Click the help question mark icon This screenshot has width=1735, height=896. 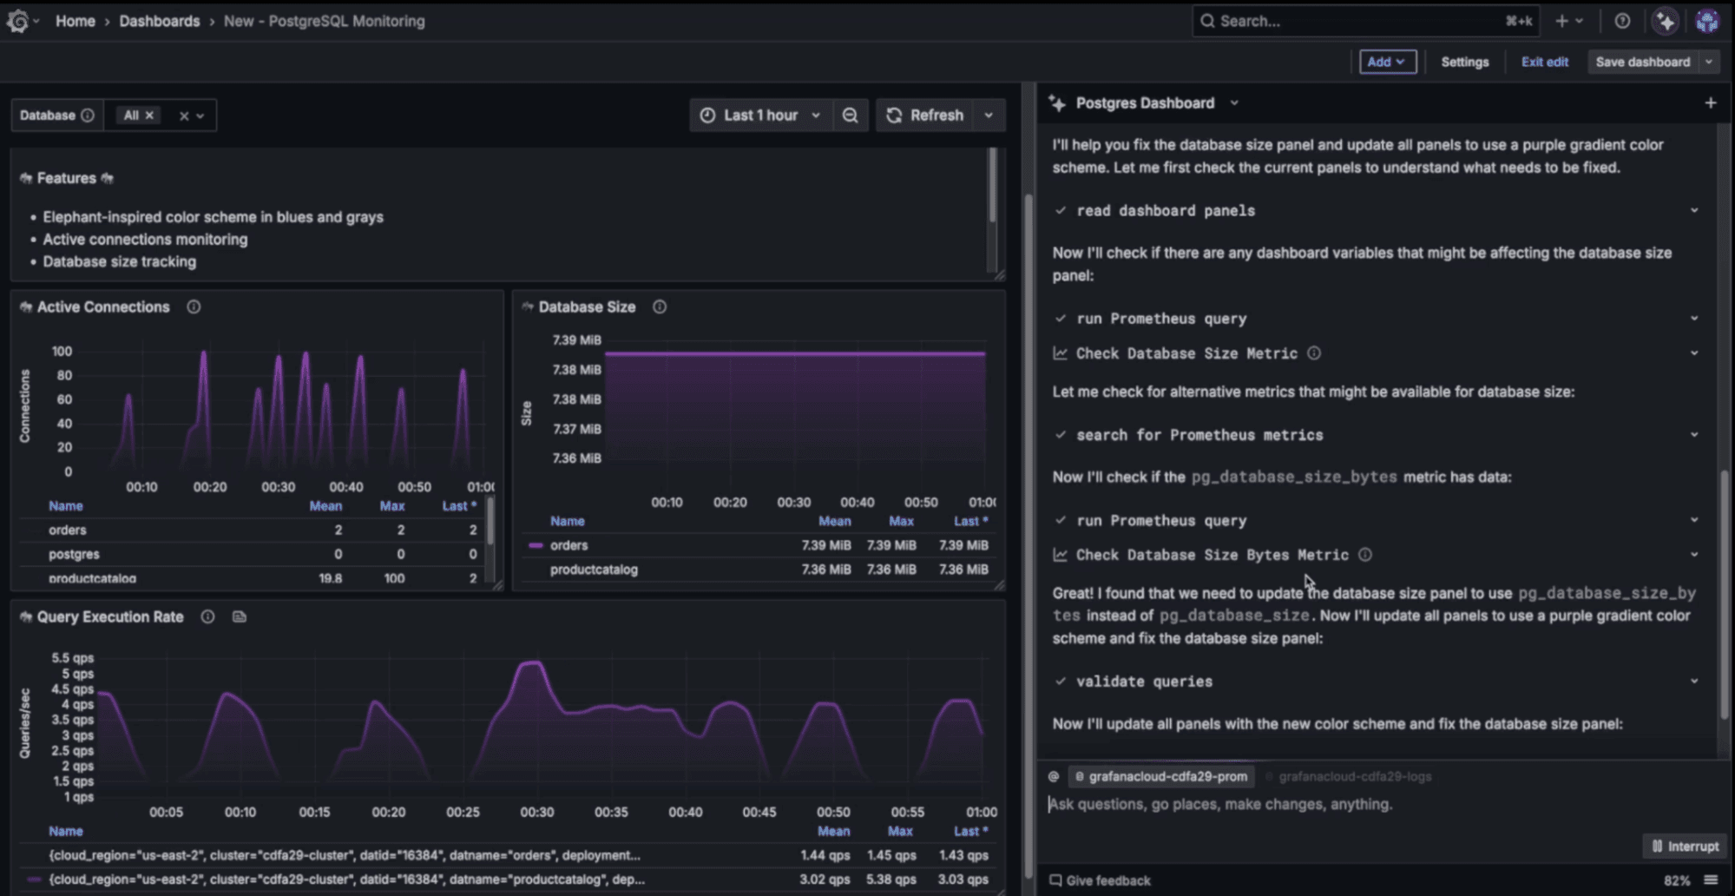click(1622, 20)
